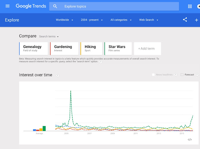This screenshot has height=149, width=200.
Task: Open the 2004 - present date dropdown
Action: pos(92,20)
